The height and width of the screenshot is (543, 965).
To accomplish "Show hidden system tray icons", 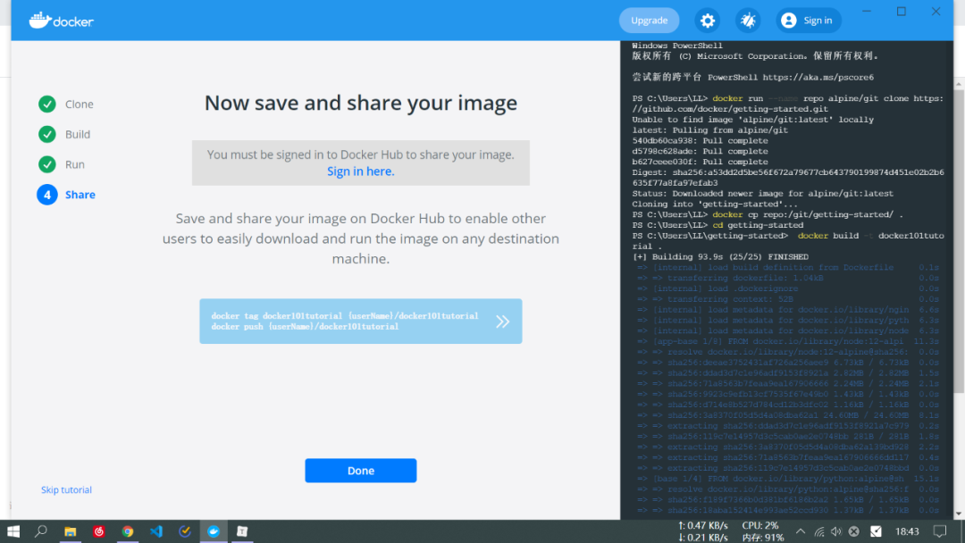I will tap(800, 531).
